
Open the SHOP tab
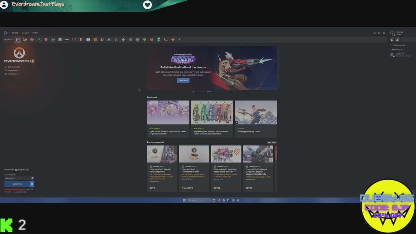click(x=35, y=33)
